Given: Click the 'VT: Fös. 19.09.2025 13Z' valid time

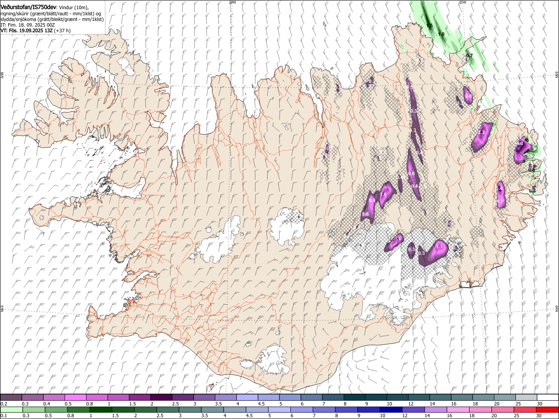Looking at the screenshot, I should 27,31.
